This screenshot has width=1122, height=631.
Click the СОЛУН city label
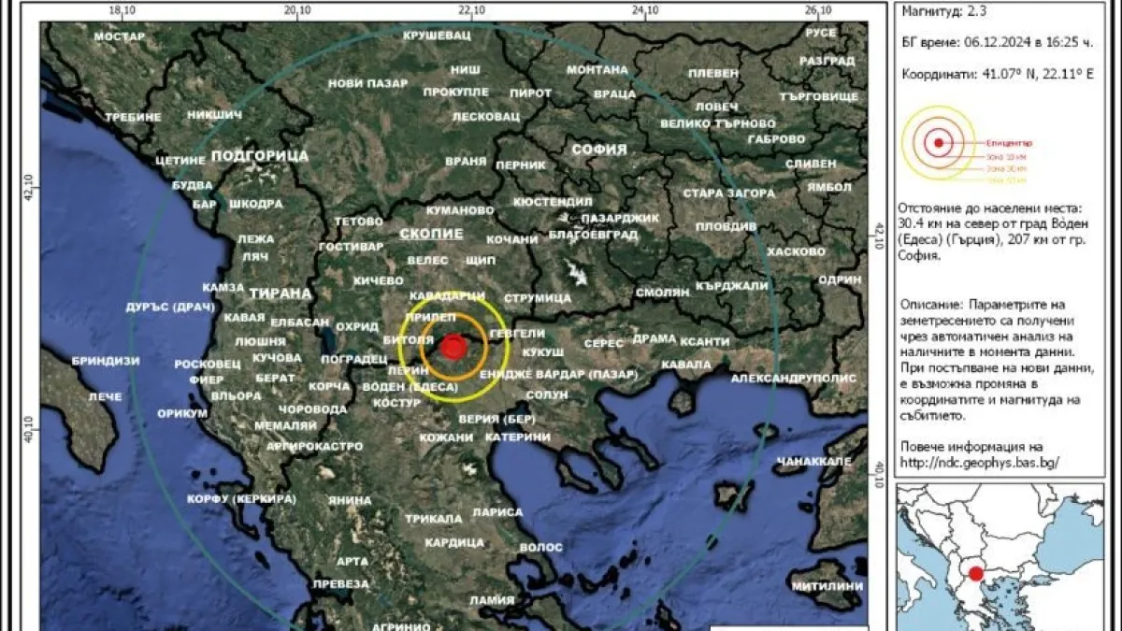[x=548, y=395]
